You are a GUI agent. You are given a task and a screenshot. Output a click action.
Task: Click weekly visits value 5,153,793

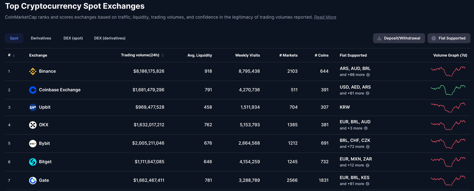pos(249,125)
